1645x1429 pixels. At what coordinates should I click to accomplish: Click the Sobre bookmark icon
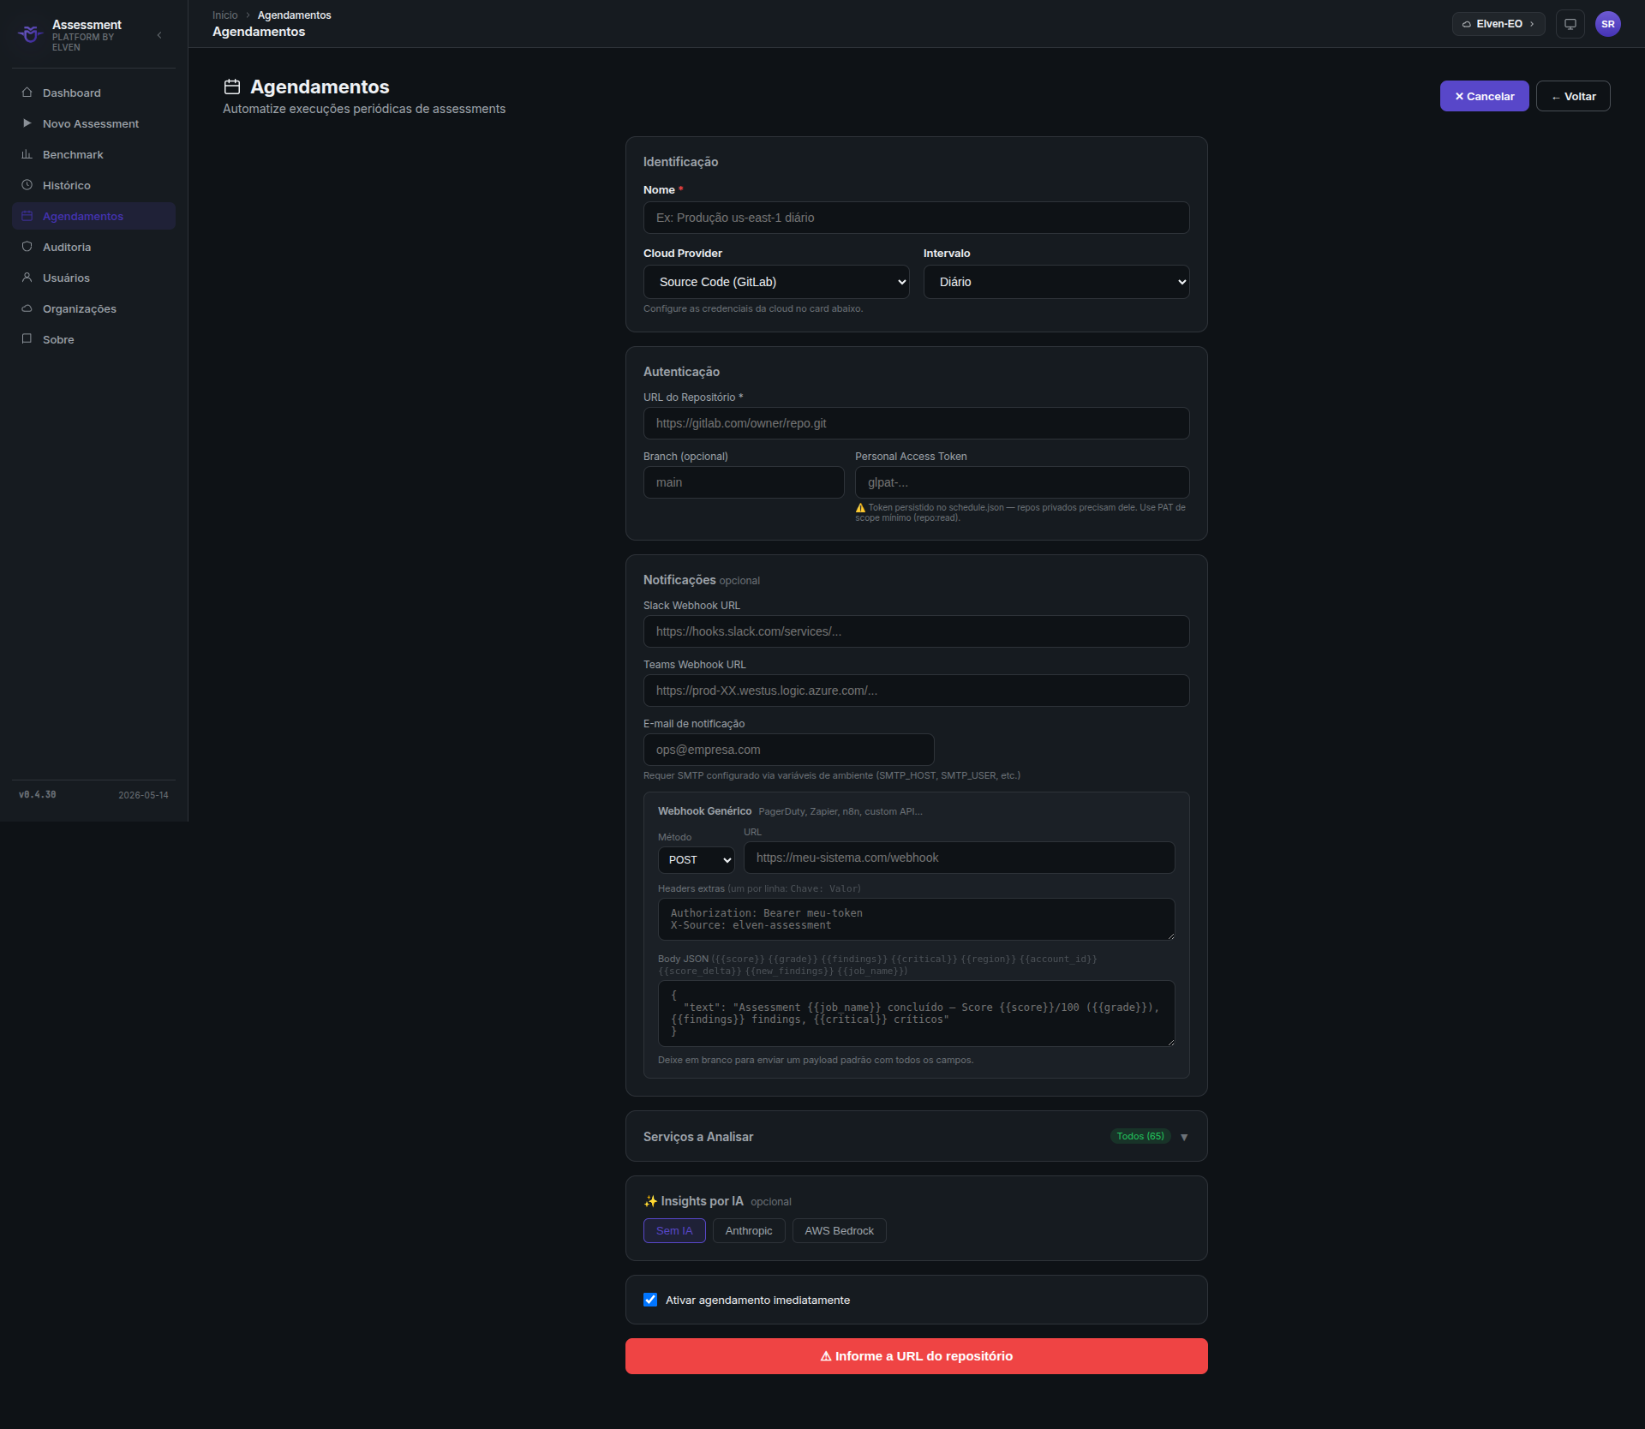point(27,339)
